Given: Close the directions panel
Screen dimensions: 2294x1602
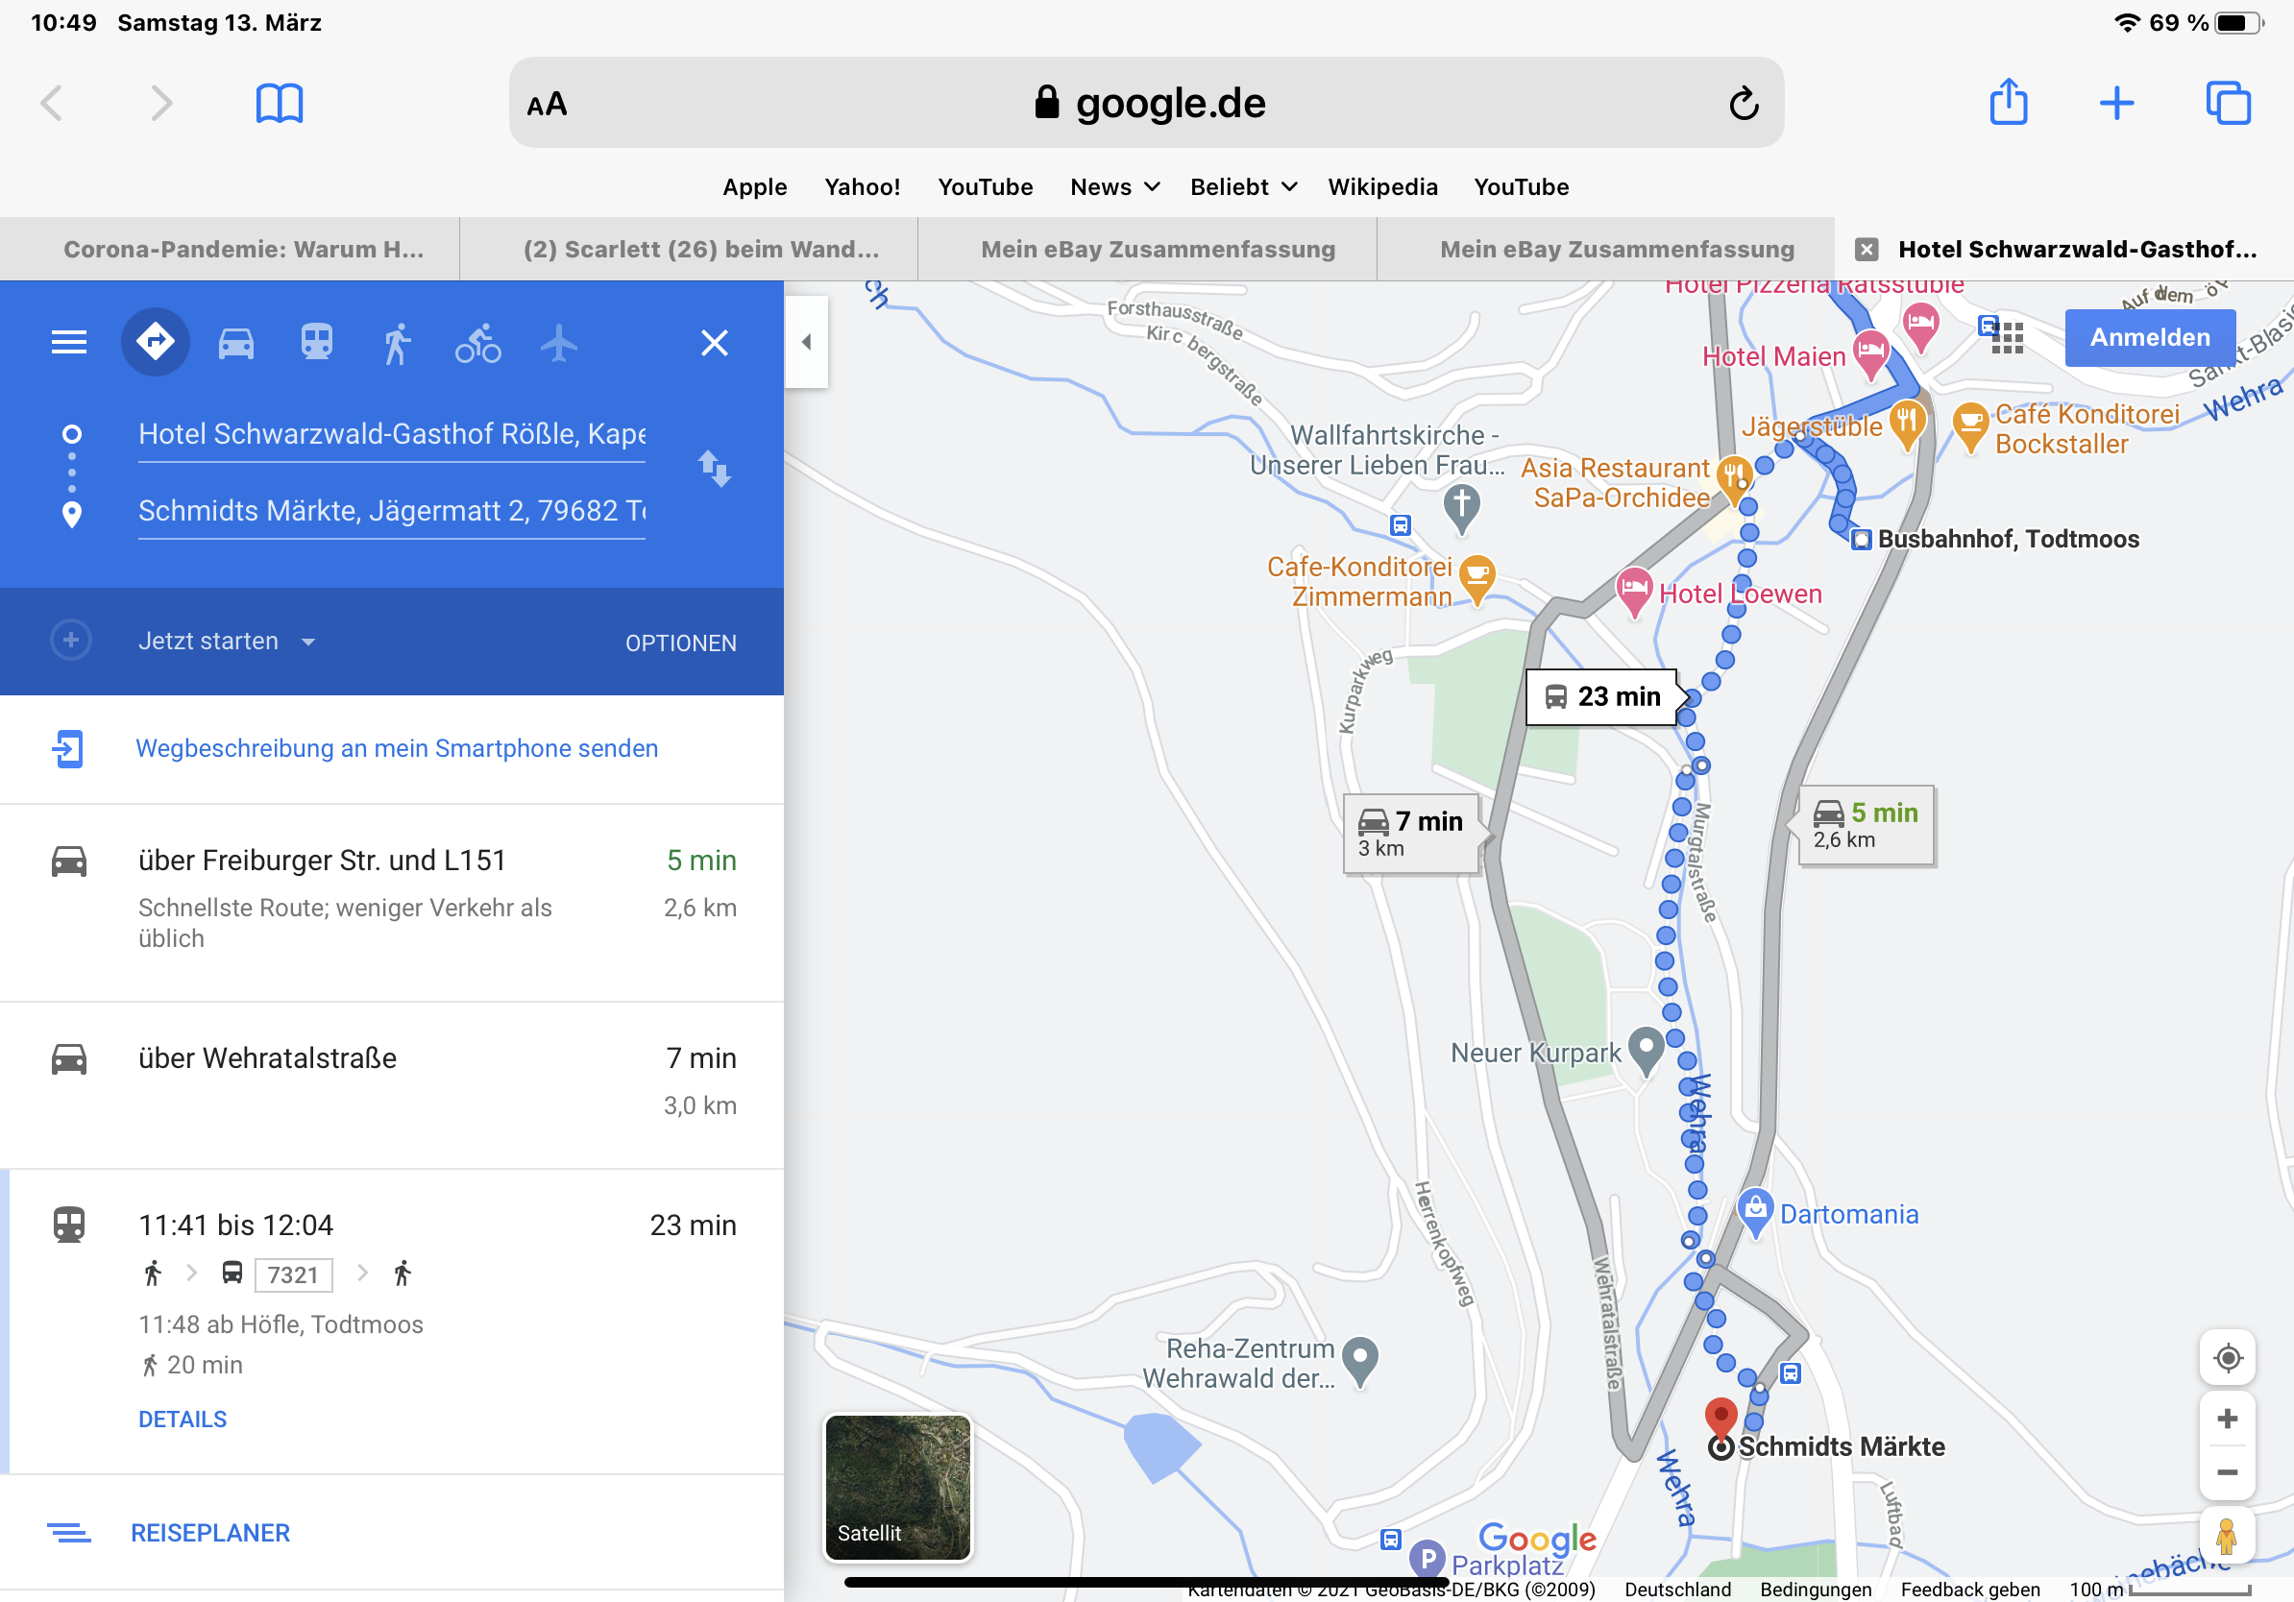Looking at the screenshot, I should (715, 343).
